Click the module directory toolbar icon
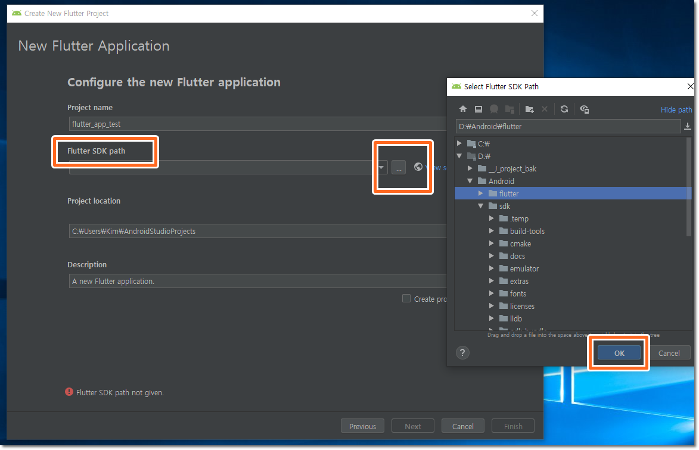 (510, 109)
